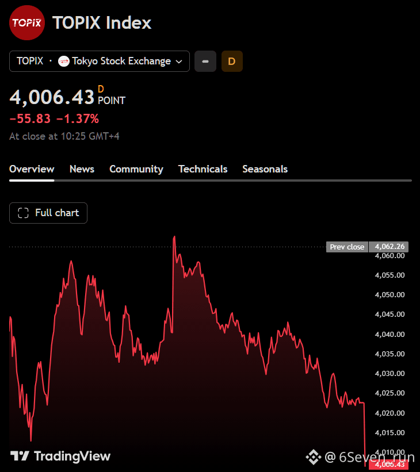Click the 4,006.43 POINT price readout
This screenshot has width=420, height=472.
coord(67,97)
